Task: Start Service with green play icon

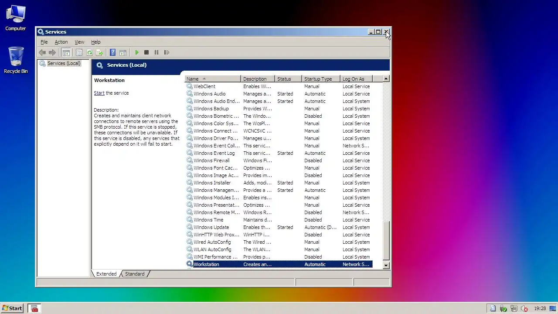Action: (137, 52)
